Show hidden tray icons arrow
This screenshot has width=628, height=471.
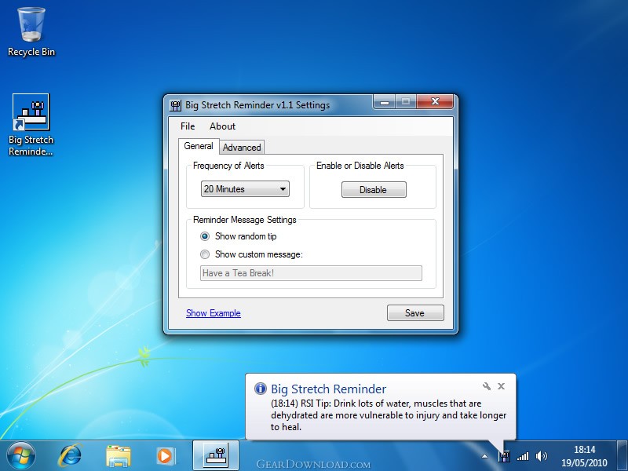[x=484, y=456]
